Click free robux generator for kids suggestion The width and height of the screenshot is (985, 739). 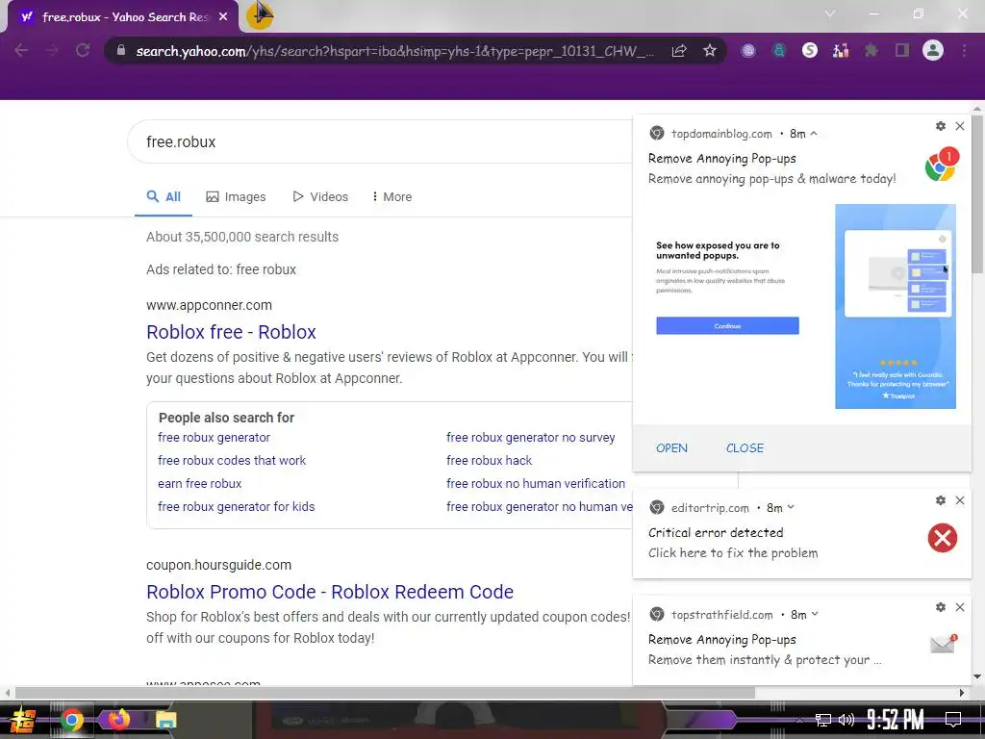237,506
